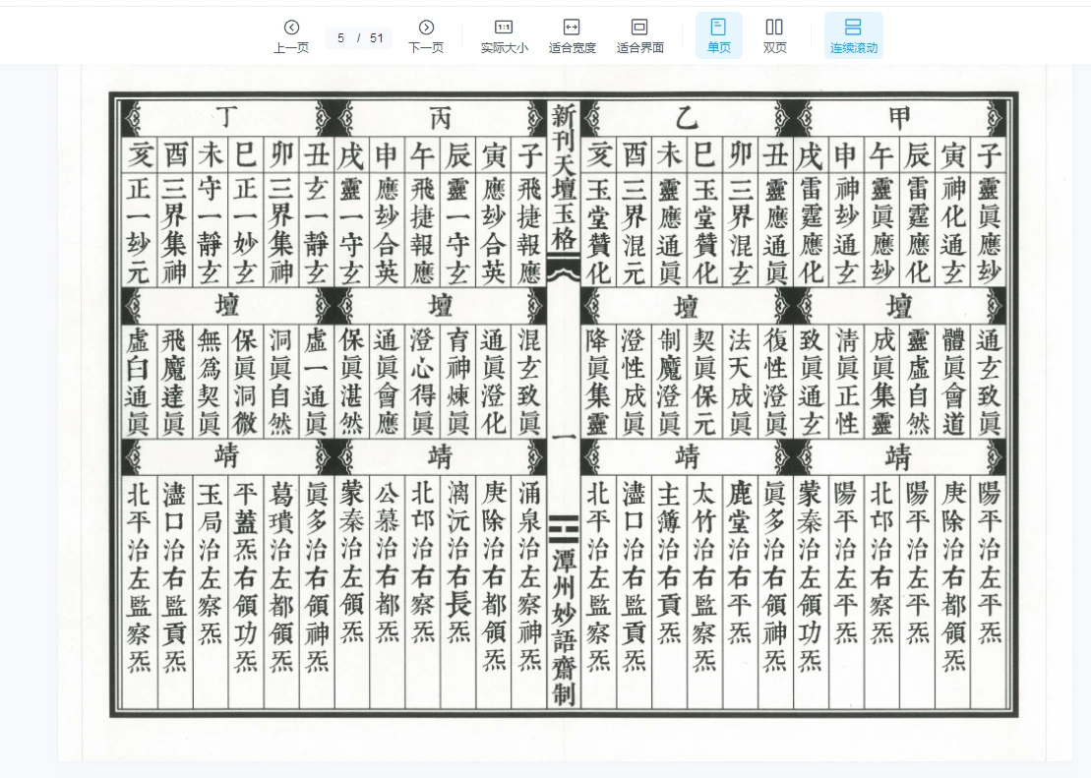The width and height of the screenshot is (1091, 778).
Task: Click the 甲 section header in document
Action: 899,118
